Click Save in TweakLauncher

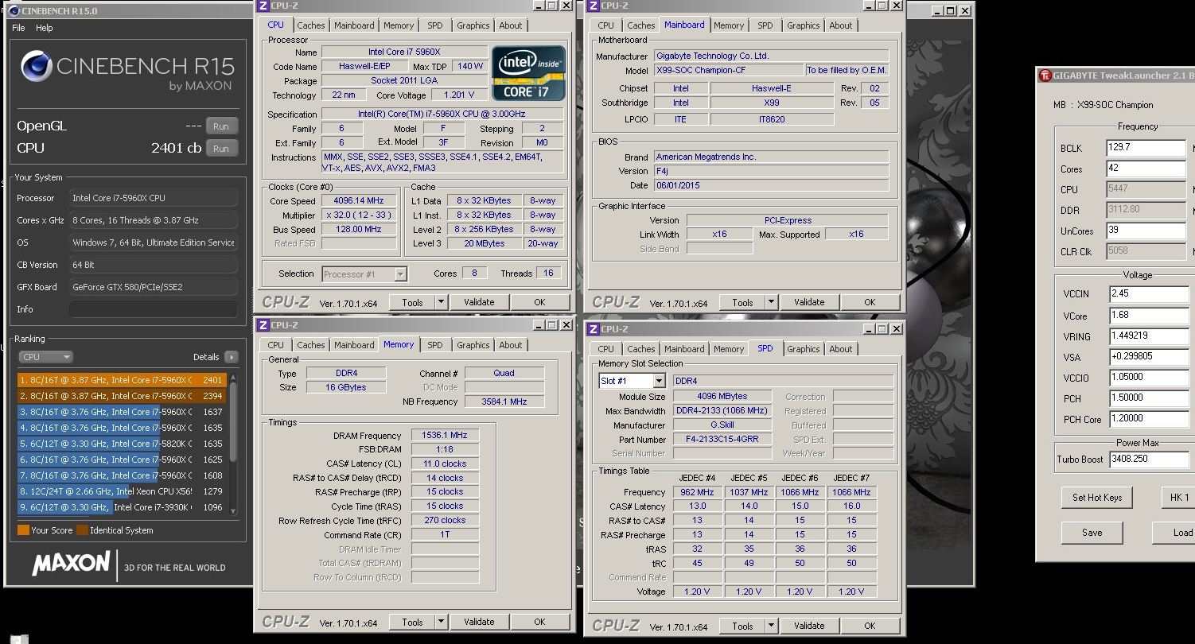coord(1092,533)
